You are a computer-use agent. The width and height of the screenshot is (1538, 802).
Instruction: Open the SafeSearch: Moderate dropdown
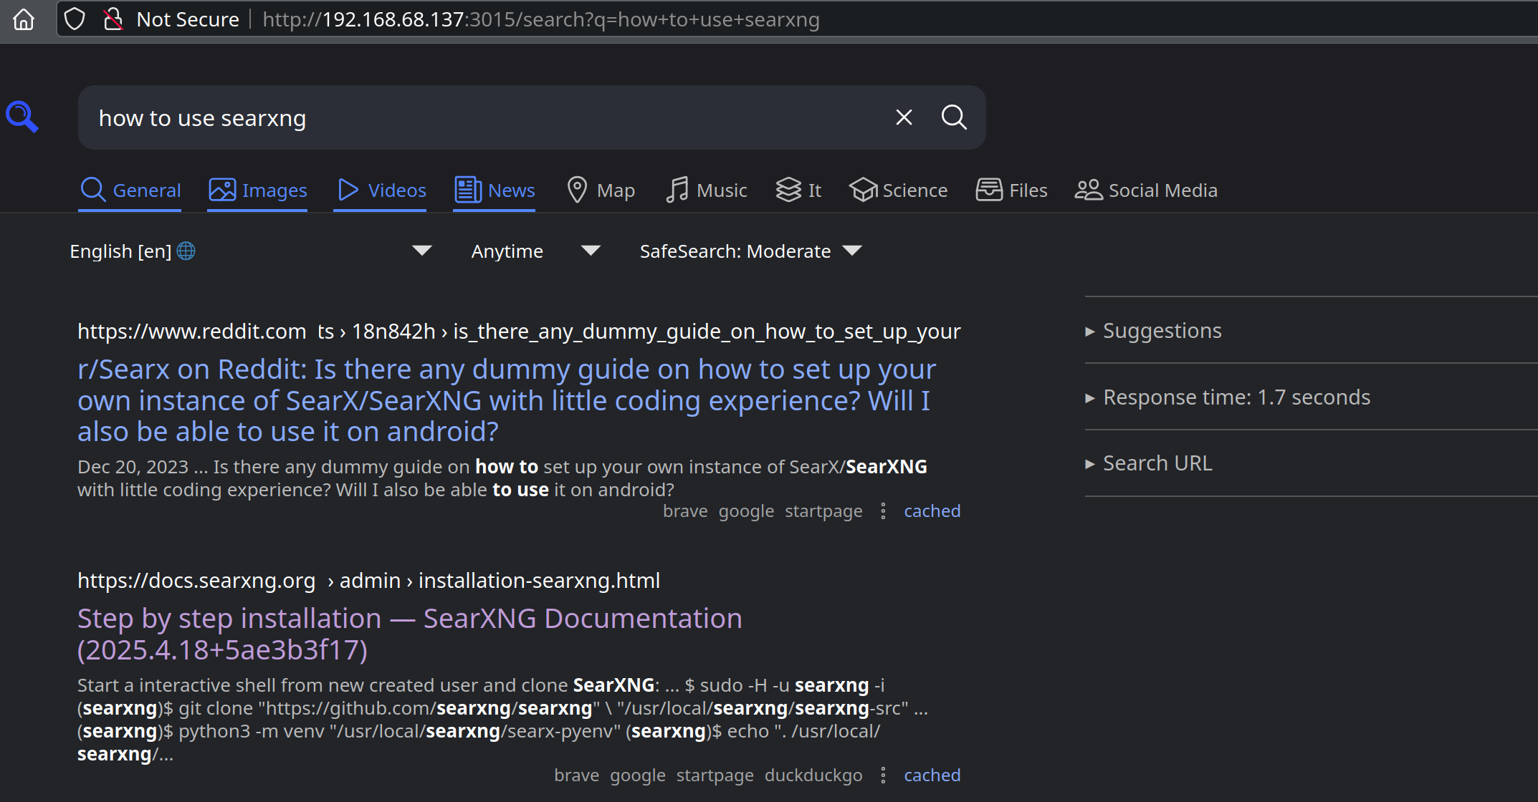(750, 251)
